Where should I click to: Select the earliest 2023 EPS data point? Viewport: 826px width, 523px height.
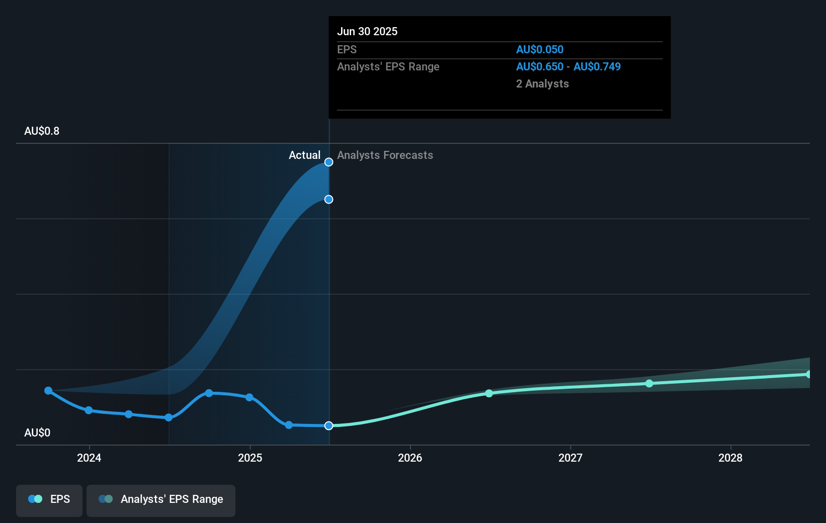(x=48, y=390)
